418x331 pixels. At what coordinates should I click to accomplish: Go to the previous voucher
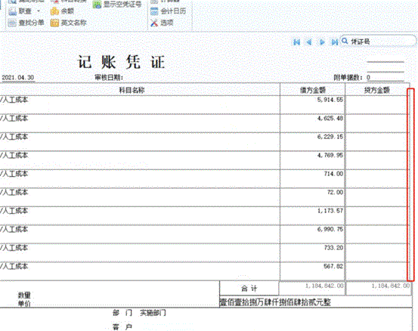[309, 42]
